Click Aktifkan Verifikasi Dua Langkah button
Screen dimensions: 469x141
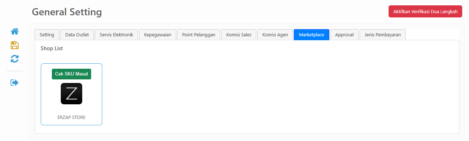pos(425,11)
